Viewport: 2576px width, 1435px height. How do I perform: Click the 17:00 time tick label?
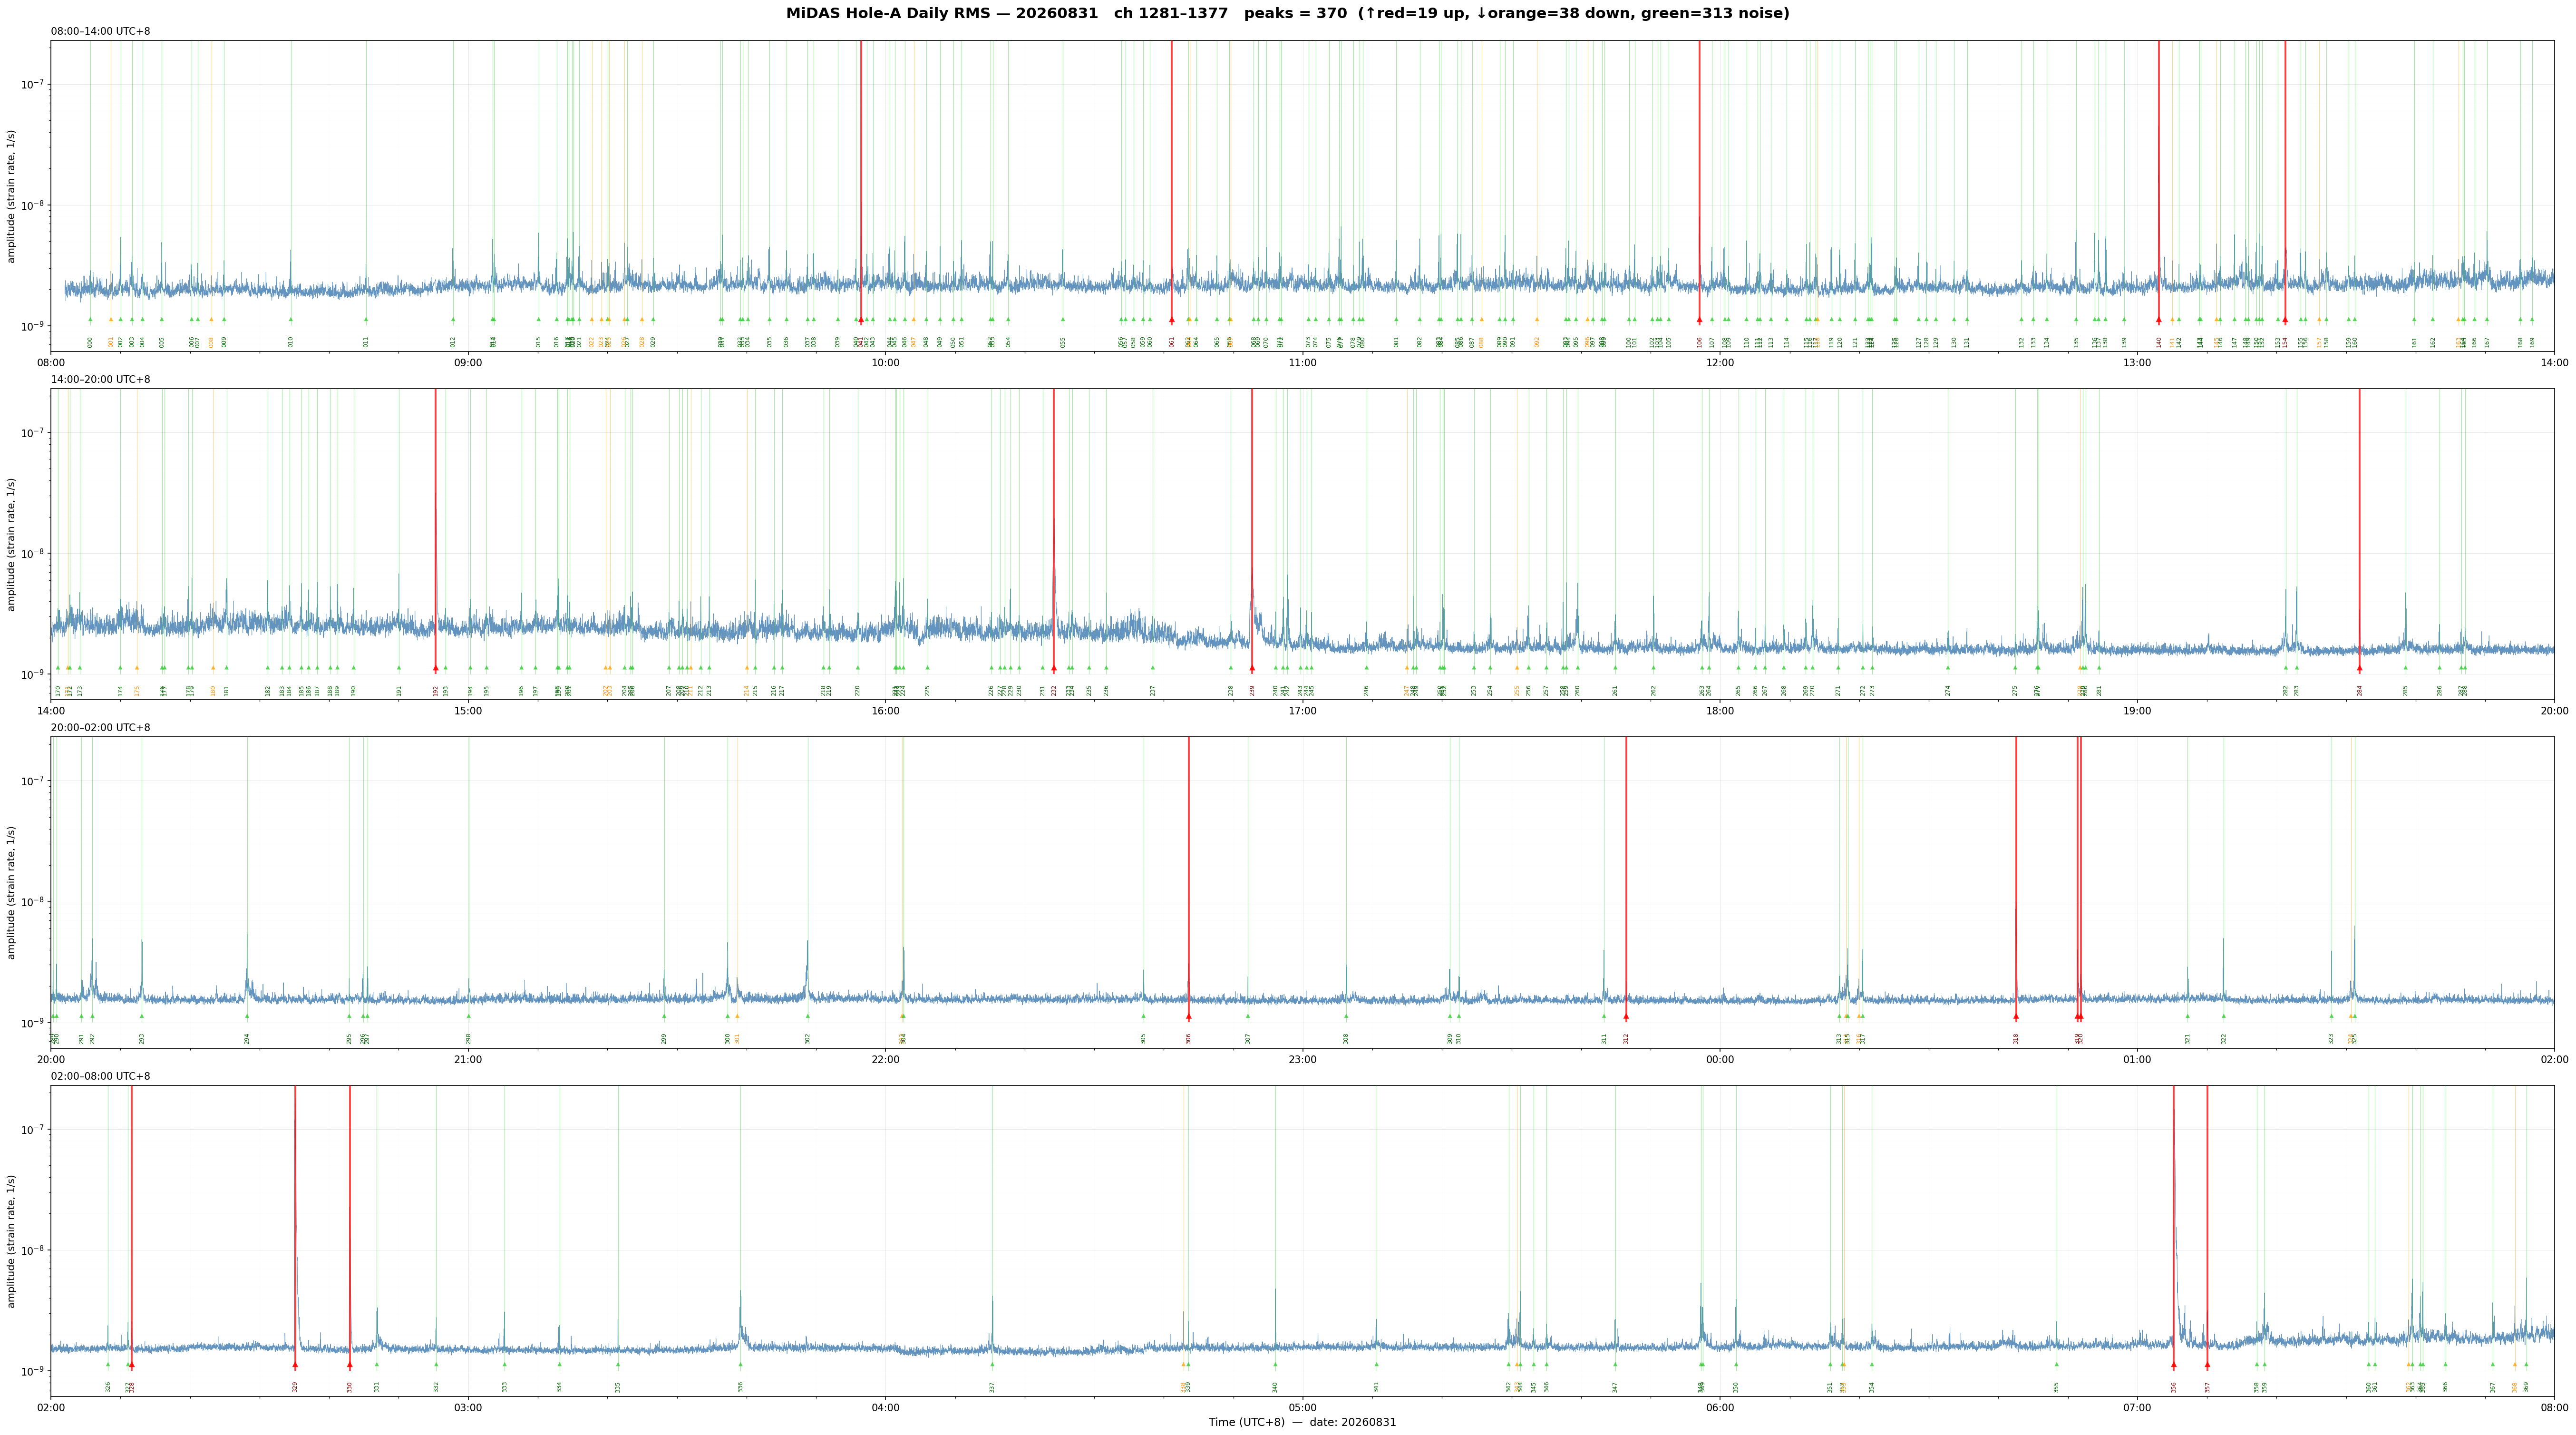[x=1302, y=711]
